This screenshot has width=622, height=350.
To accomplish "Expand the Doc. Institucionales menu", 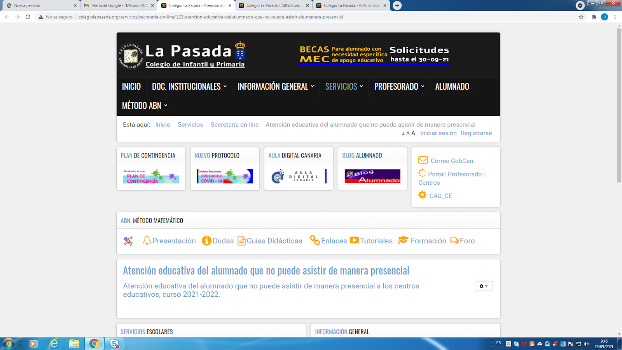I will 189,86.
